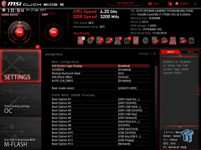The width and height of the screenshot is (201, 150).
Task: Select the legacy USB Key boot icon
Action: 173,41
